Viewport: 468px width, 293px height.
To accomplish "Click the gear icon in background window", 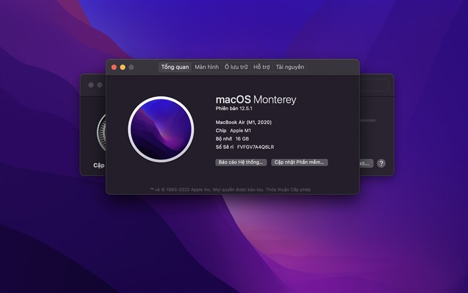I will pyautogui.click(x=101, y=132).
